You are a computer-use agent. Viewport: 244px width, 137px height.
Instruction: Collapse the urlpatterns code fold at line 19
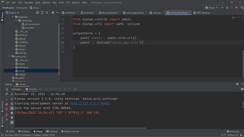(72, 33)
